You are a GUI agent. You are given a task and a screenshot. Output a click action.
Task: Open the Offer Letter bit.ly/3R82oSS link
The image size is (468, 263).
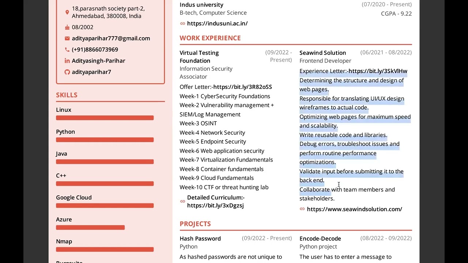click(x=242, y=87)
